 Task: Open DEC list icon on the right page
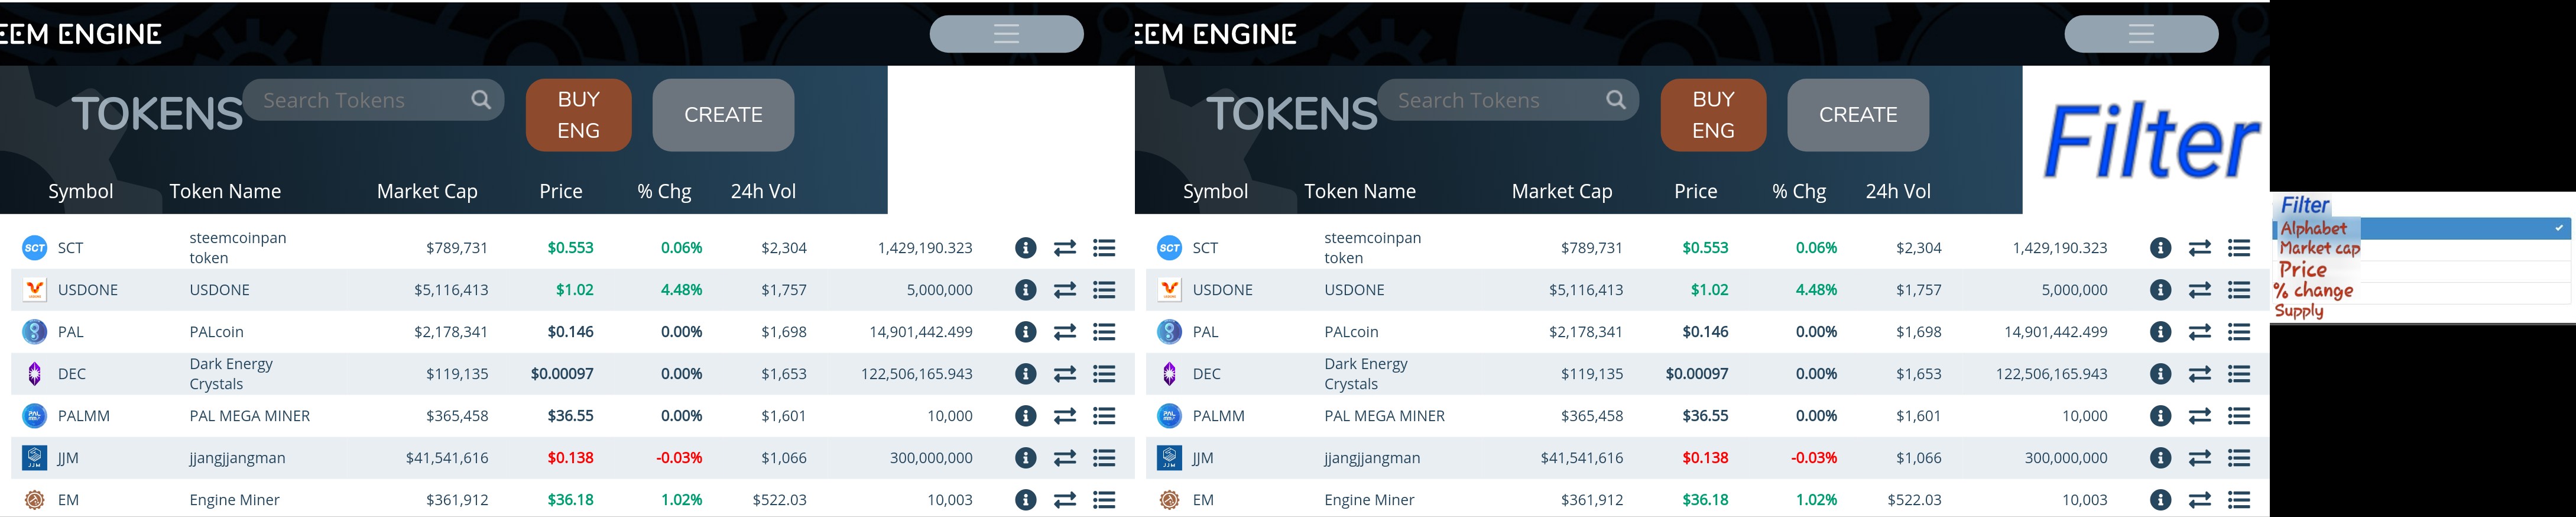[x=2239, y=374]
